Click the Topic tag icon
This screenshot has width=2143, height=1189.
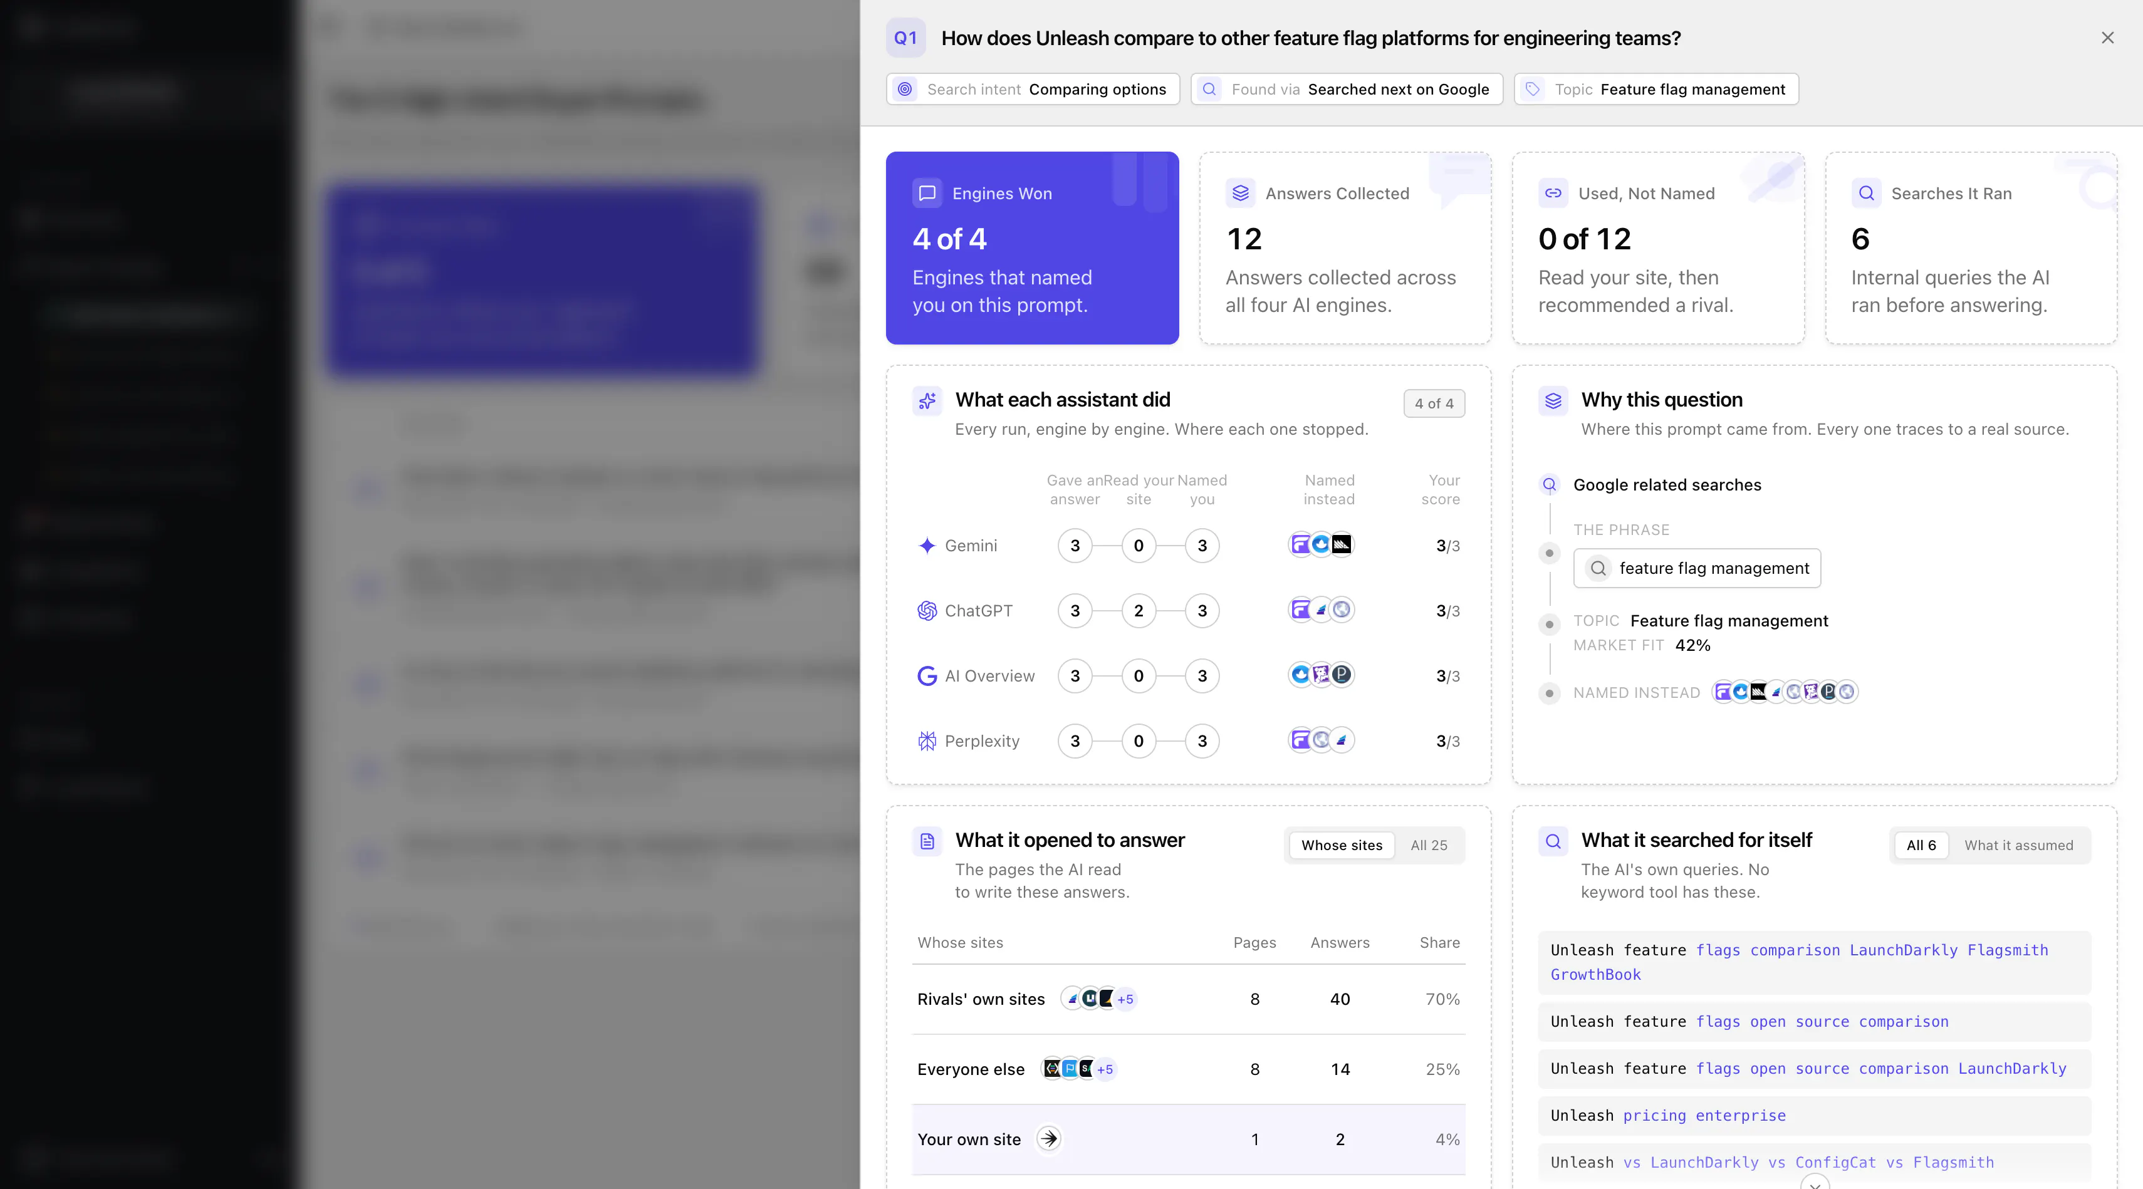[1533, 89]
